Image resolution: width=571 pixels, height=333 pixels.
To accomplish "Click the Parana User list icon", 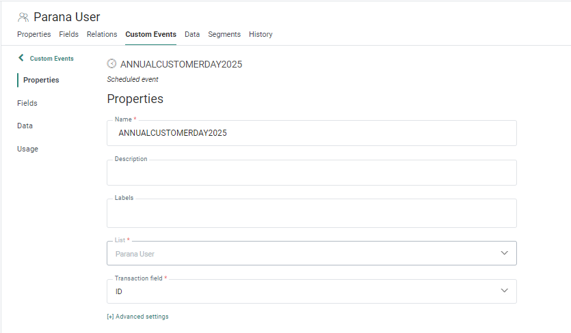I will coord(23,17).
